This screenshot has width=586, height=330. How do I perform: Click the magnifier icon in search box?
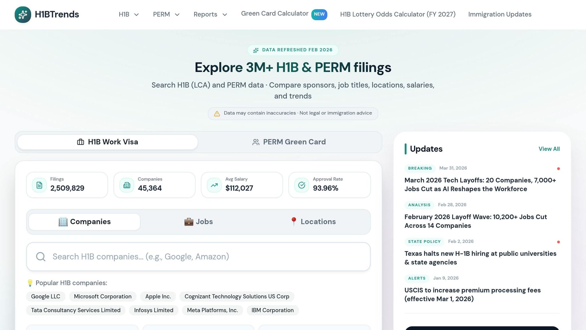(x=41, y=257)
